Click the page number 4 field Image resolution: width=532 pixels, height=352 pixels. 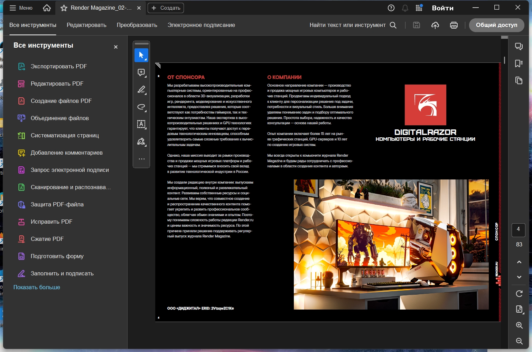(x=518, y=229)
